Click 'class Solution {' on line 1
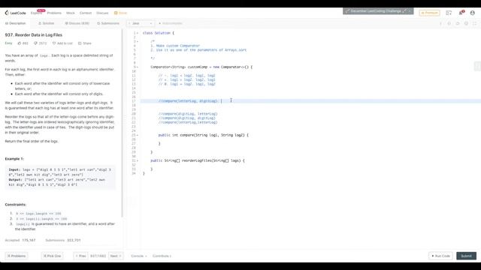The height and width of the screenshot is (270, 481). click(159, 33)
